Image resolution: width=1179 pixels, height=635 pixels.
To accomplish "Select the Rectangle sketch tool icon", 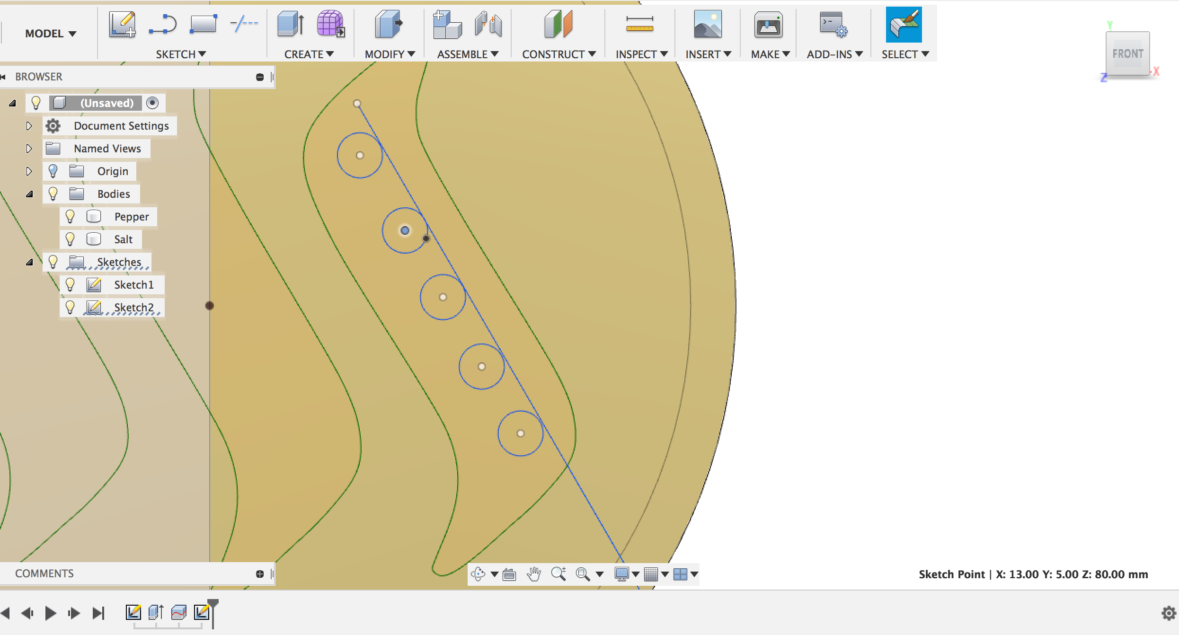I will click(x=204, y=24).
